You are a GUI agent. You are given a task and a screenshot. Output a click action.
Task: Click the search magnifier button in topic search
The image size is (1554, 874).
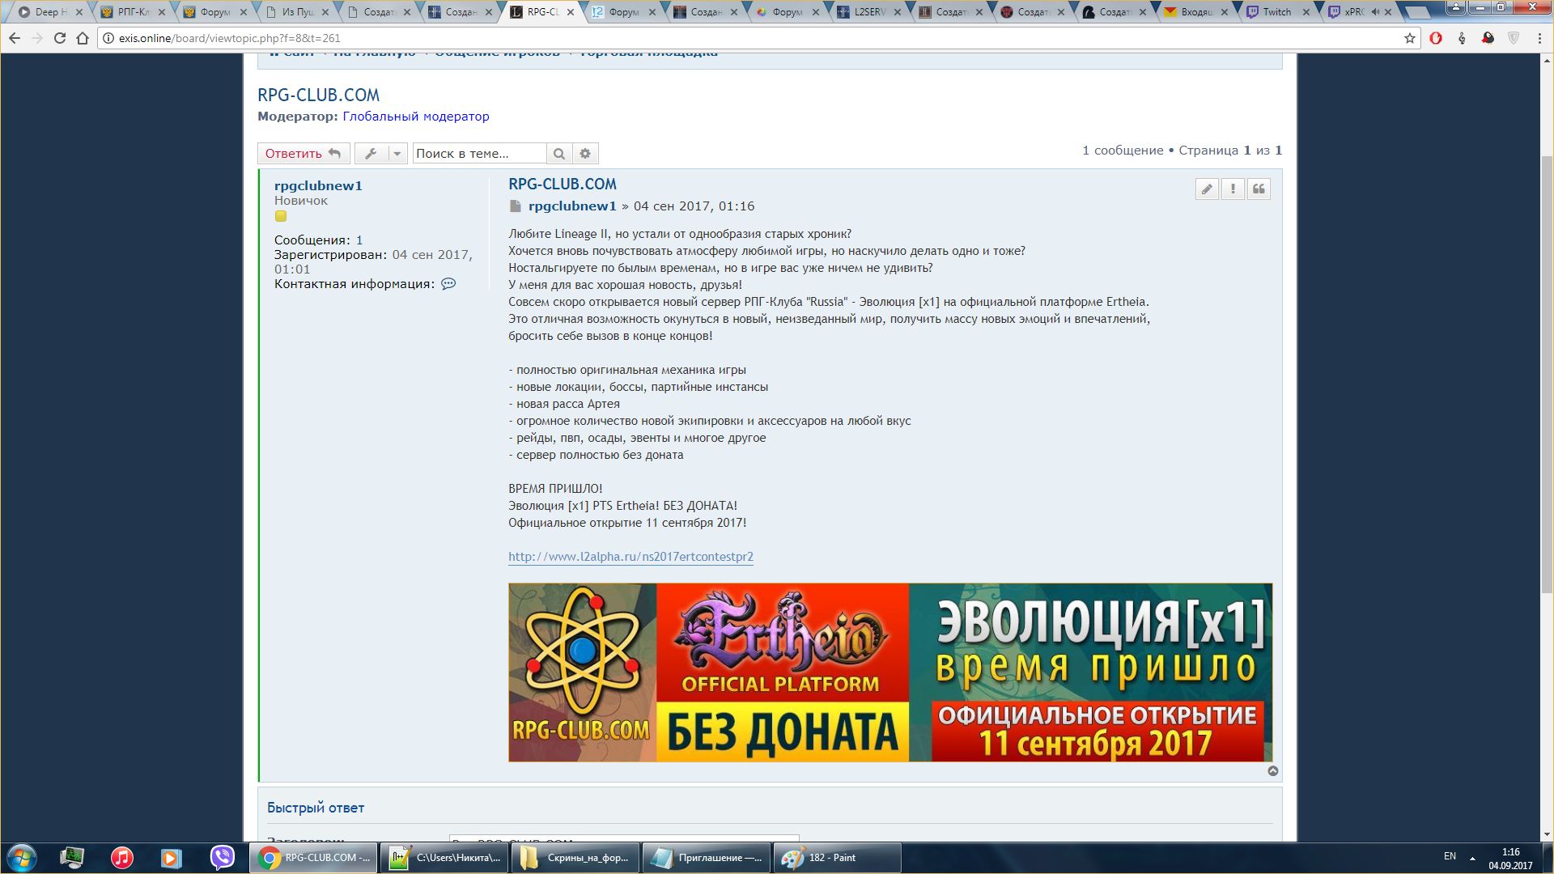(558, 153)
